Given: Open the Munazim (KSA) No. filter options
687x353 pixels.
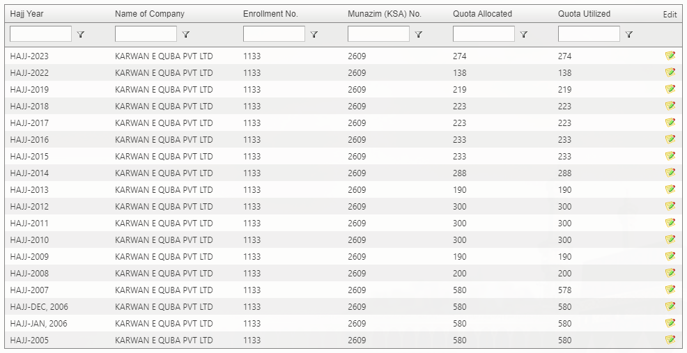Looking at the screenshot, I should pos(419,34).
